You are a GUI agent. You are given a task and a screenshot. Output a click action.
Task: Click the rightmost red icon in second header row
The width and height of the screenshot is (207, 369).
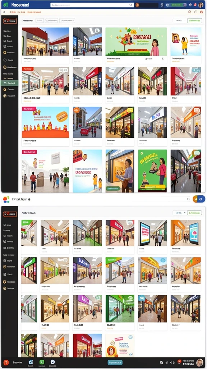201,12
